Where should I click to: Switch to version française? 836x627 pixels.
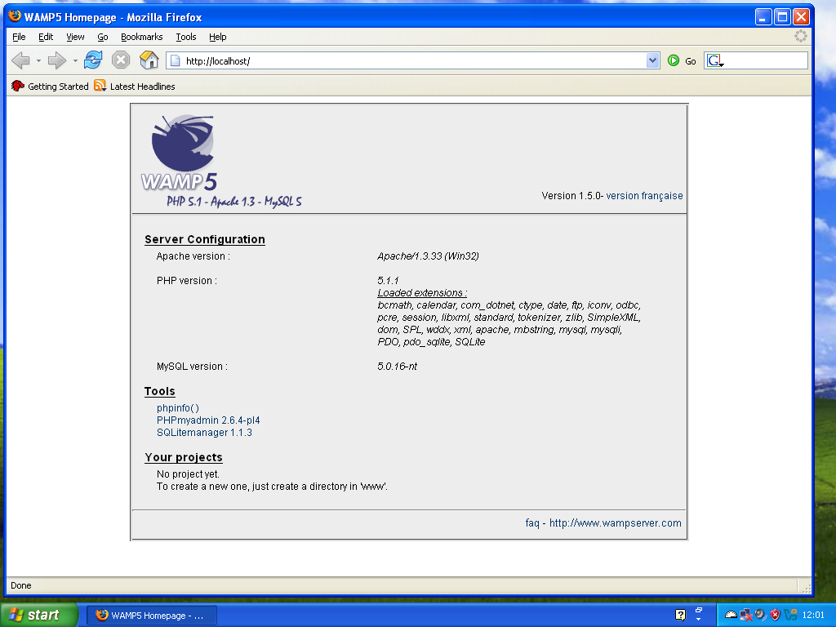pyautogui.click(x=644, y=196)
